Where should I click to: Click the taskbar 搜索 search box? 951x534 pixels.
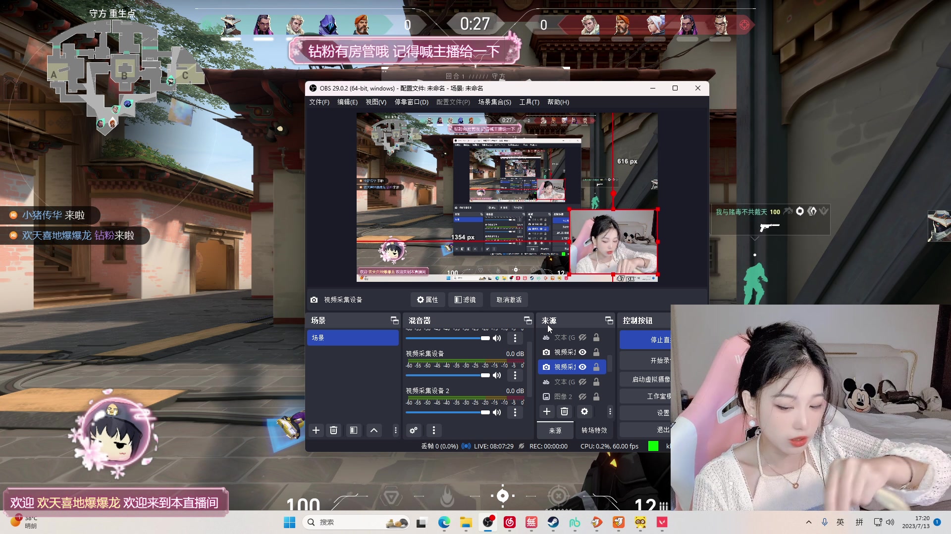356,522
